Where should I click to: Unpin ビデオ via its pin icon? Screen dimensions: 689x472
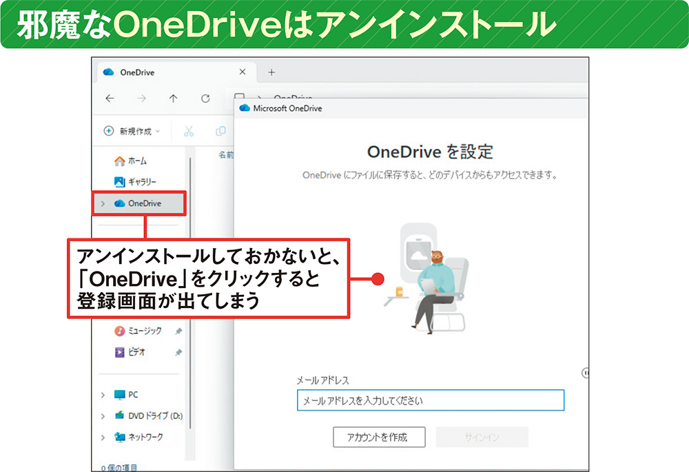pos(178,353)
